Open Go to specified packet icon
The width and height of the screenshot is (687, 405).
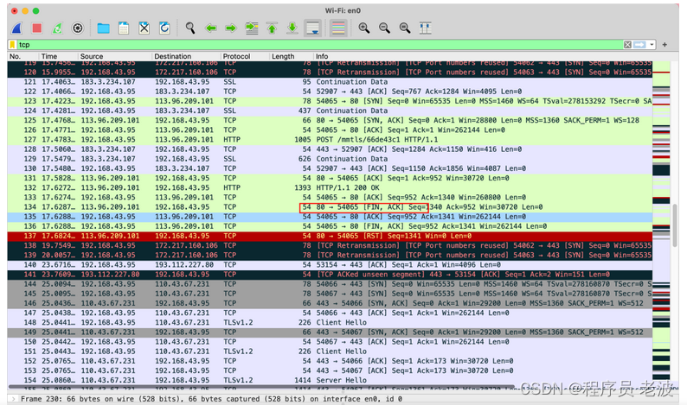click(x=252, y=28)
